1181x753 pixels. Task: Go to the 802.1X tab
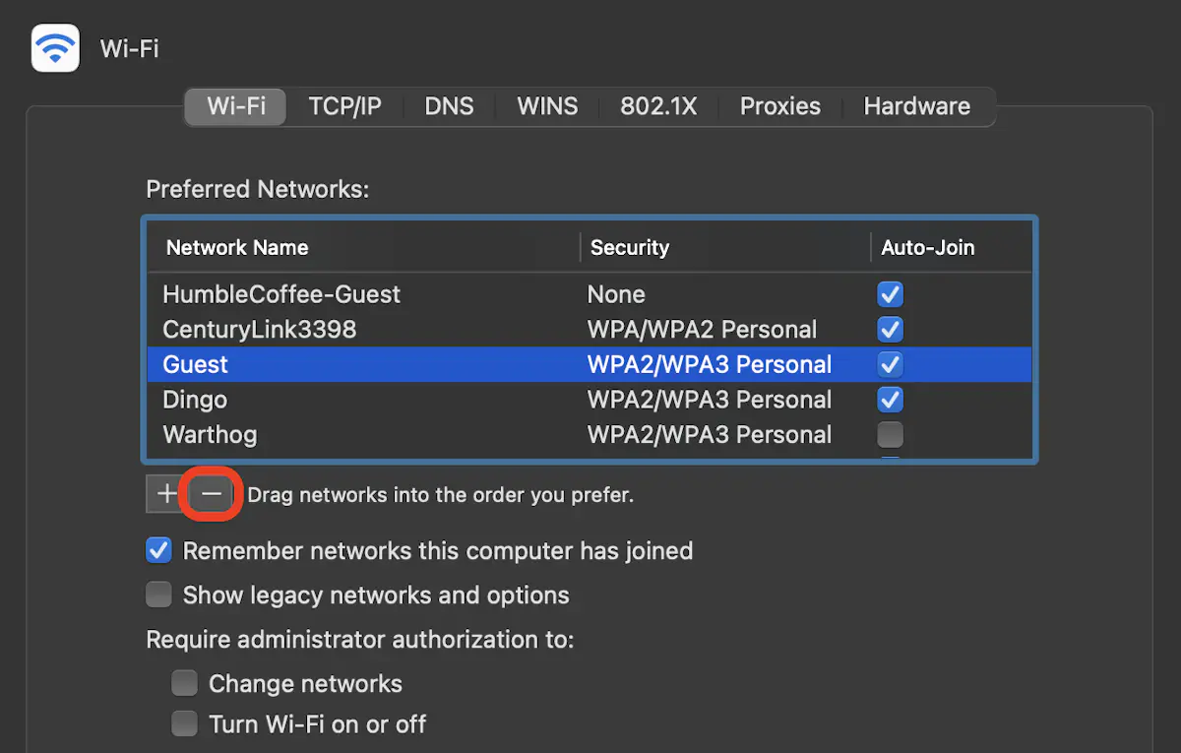(658, 106)
